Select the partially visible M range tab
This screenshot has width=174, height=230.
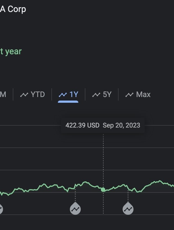[3, 94]
